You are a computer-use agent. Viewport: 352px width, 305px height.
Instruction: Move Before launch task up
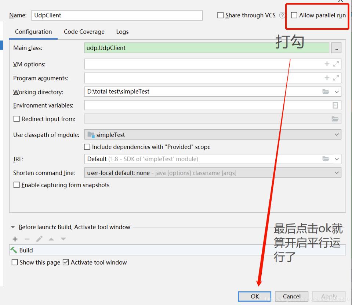[51, 239]
